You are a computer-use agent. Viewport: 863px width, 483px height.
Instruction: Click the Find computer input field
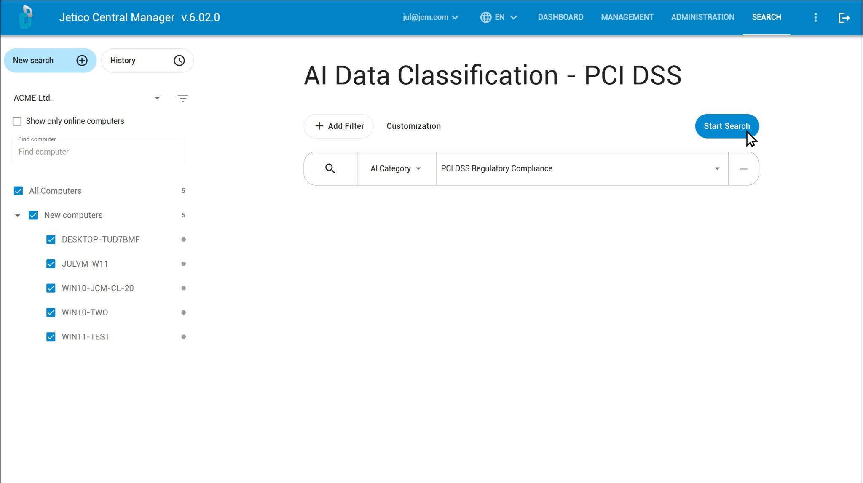click(x=99, y=152)
